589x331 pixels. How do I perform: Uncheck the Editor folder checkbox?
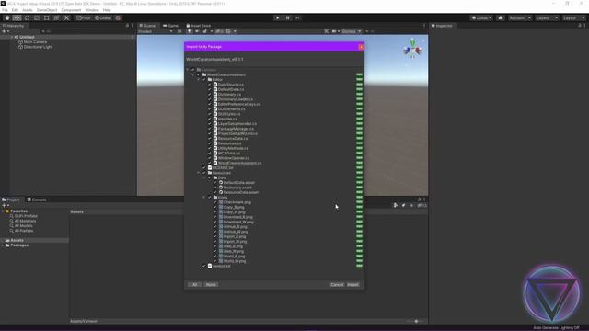click(x=204, y=80)
